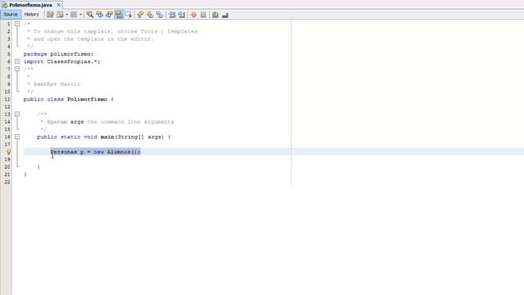Click the Find Selection magnifier icon

pos(90,15)
